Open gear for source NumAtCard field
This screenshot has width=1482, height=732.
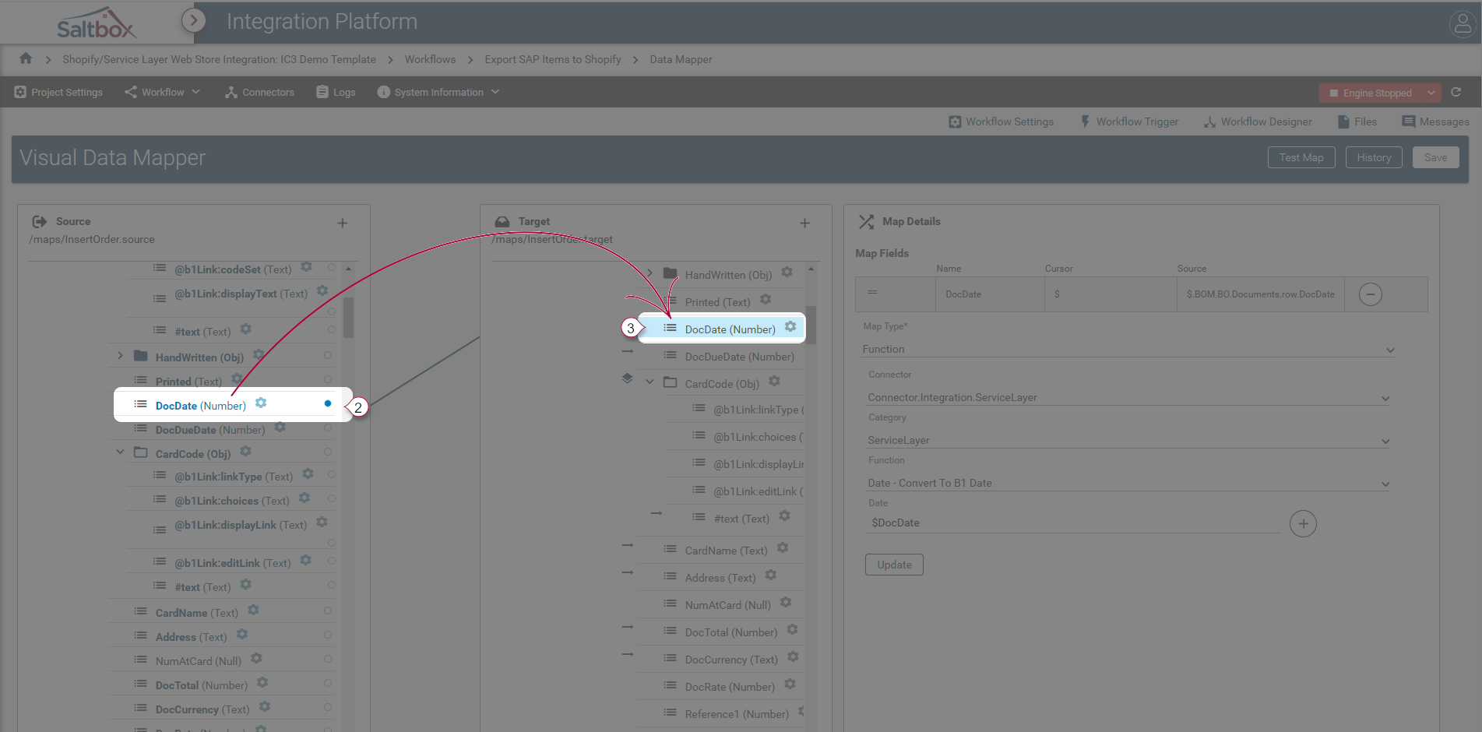click(x=256, y=659)
